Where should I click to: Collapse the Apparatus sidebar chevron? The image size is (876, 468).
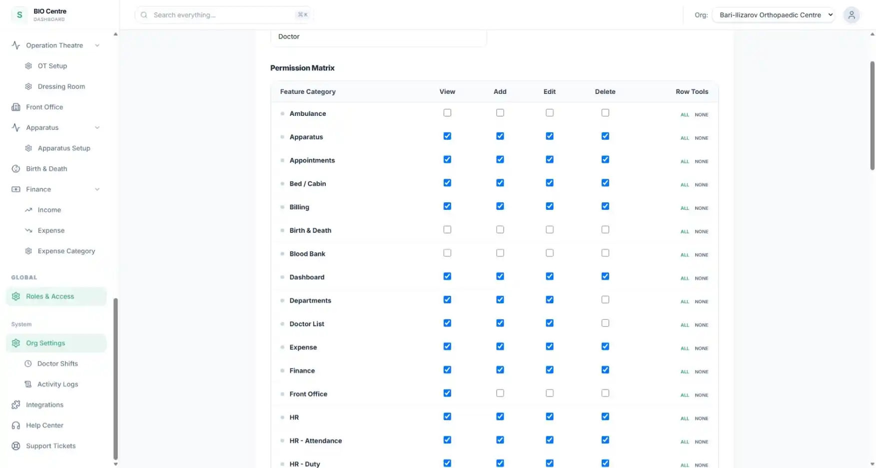pyautogui.click(x=97, y=128)
